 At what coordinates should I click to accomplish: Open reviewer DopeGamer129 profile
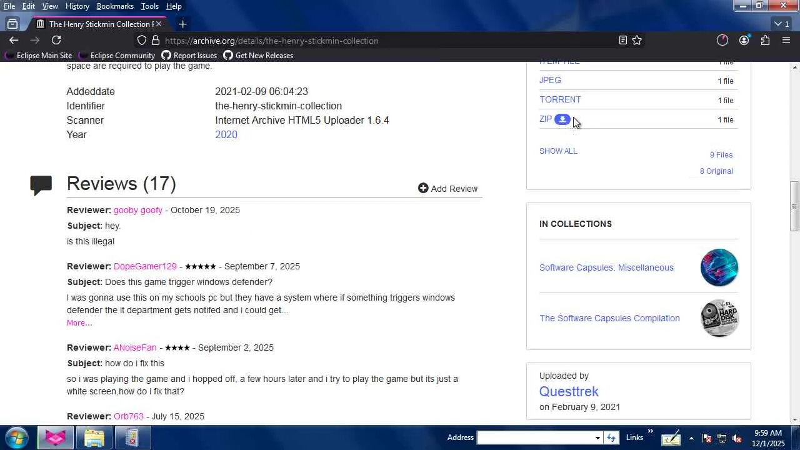pos(145,266)
